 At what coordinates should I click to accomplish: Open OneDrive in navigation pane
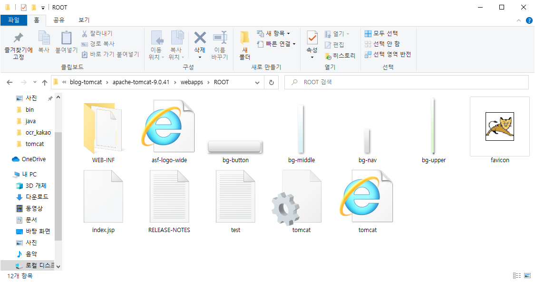coord(29,159)
